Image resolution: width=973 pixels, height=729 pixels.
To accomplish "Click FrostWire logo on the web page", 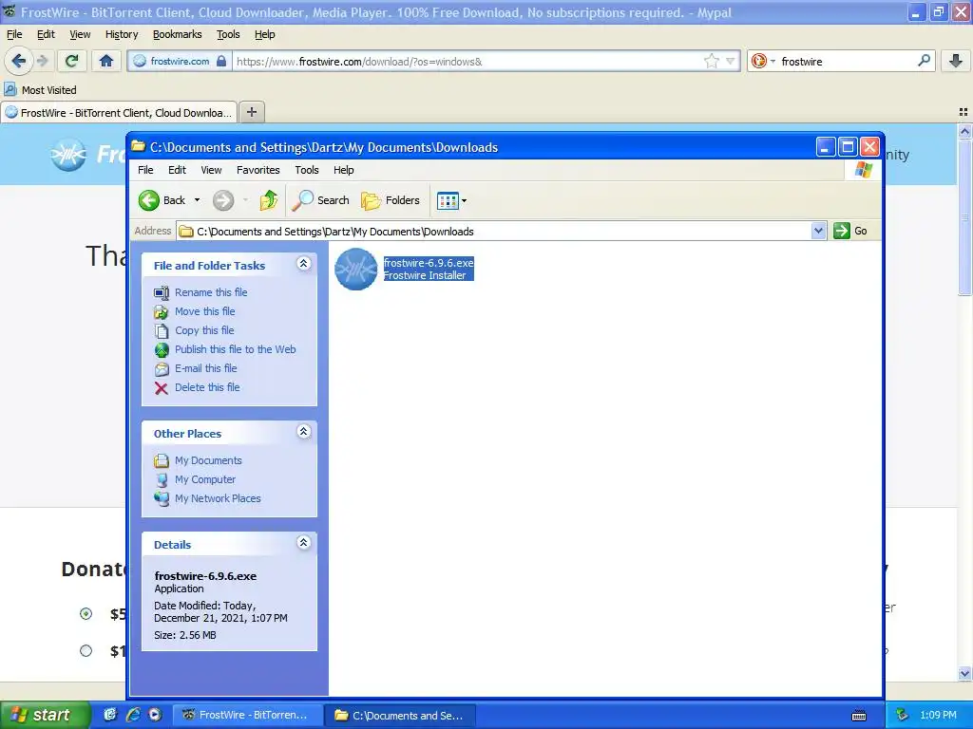I will point(68,155).
